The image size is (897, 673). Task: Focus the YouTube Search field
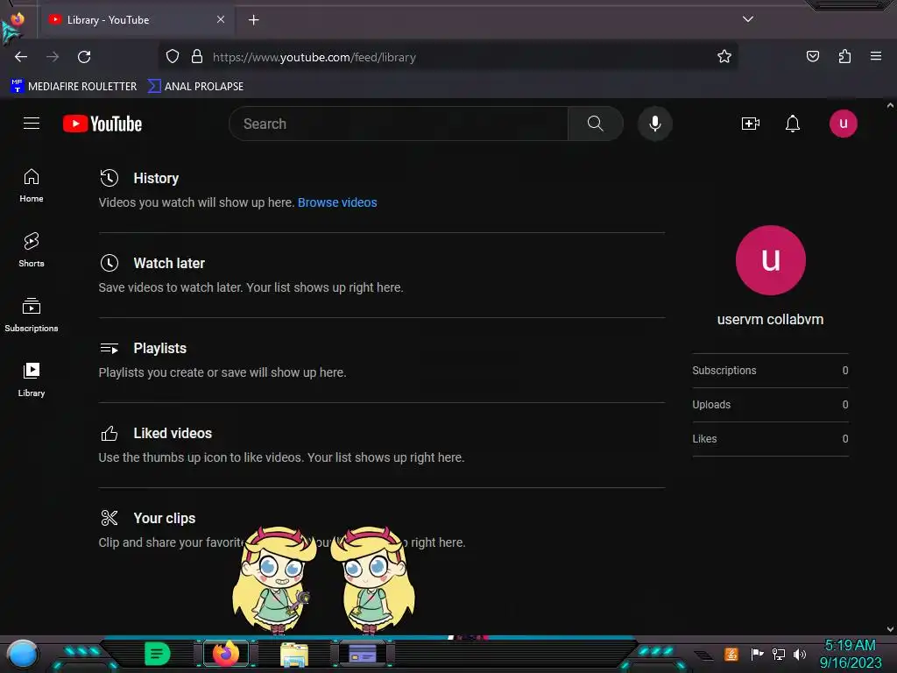pos(399,124)
